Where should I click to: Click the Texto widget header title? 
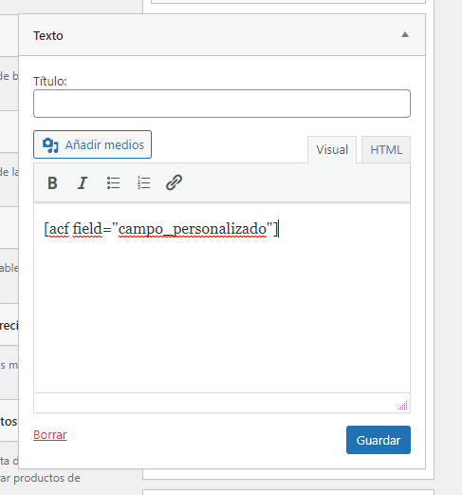(48, 36)
